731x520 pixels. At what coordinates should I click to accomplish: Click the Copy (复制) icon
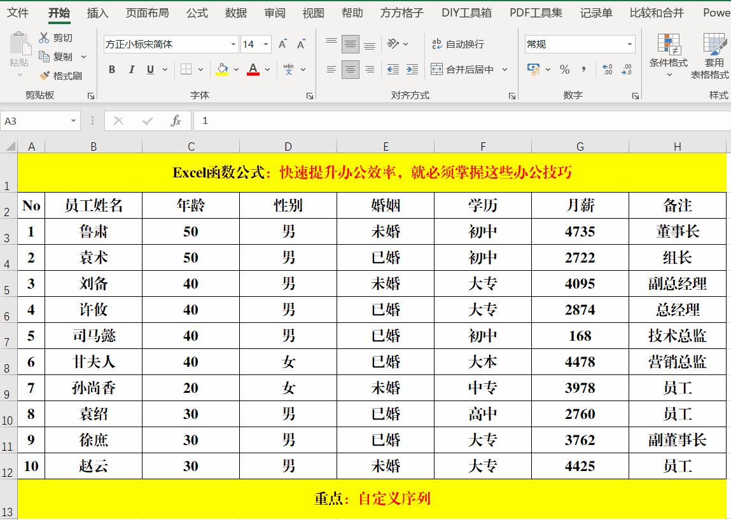tap(44, 56)
